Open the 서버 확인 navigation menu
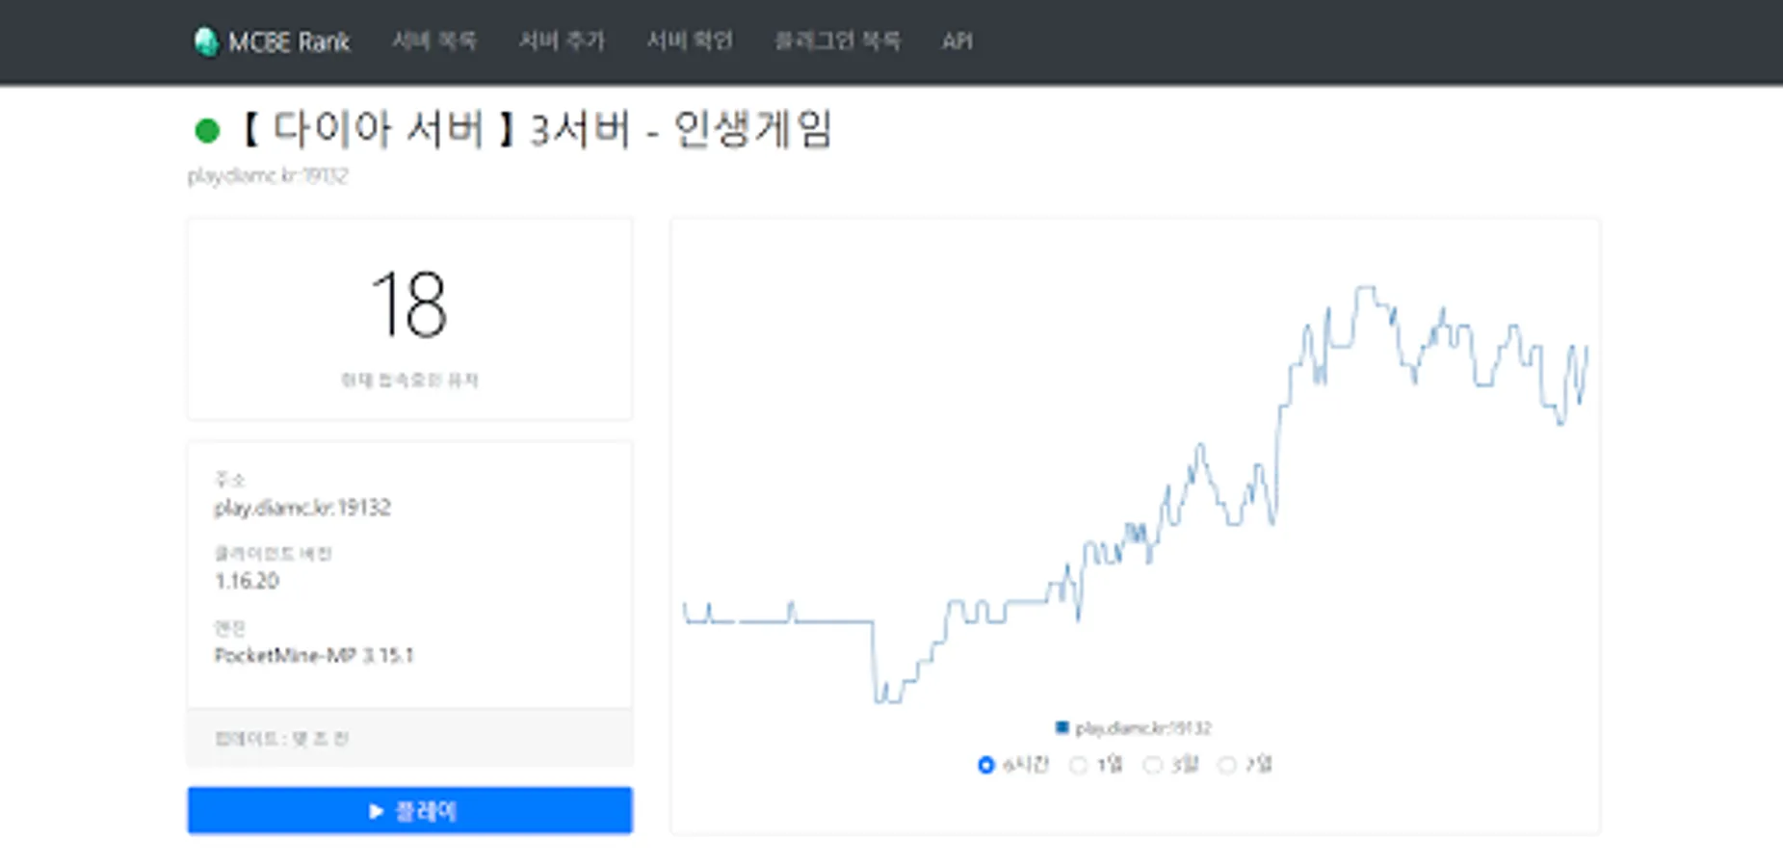1783x867 pixels. coord(691,40)
